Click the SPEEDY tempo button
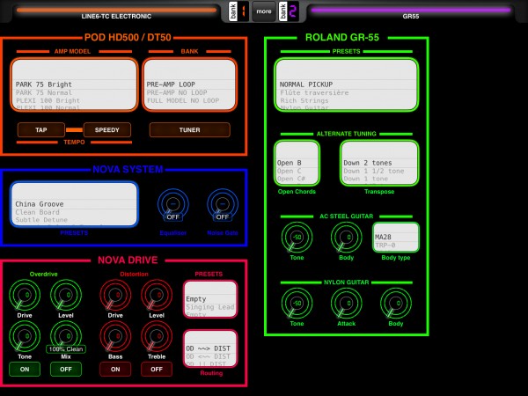 [x=107, y=130]
